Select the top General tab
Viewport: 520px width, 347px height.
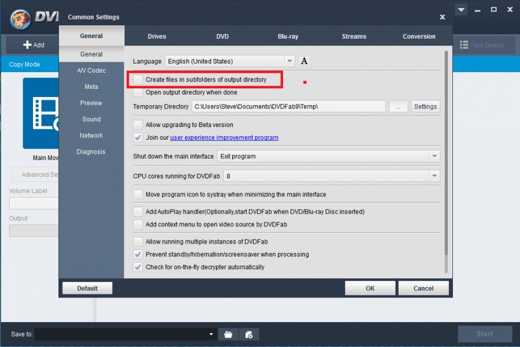[x=91, y=36]
